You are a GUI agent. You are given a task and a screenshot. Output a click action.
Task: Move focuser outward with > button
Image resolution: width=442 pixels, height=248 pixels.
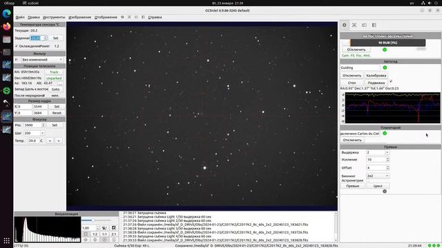click(x=59, y=141)
